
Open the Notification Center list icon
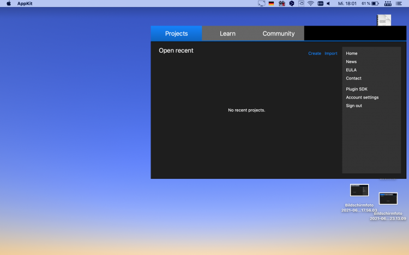point(401,3)
